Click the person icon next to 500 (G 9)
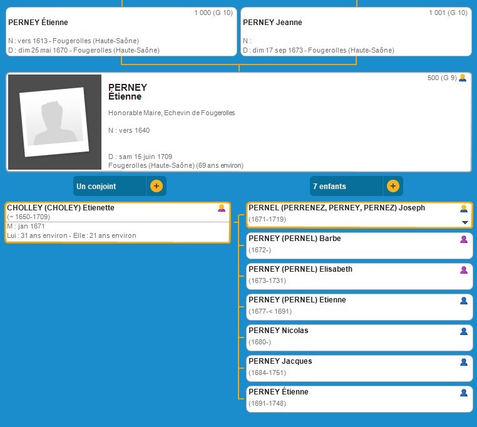The width and height of the screenshot is (477, 427). click(x=463, y=78)
